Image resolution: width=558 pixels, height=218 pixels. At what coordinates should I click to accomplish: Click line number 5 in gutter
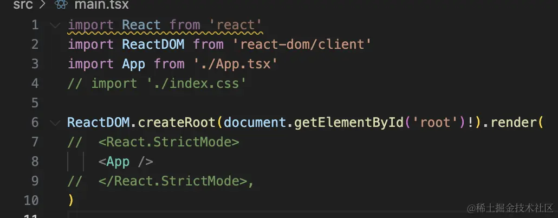click(35, 103)
